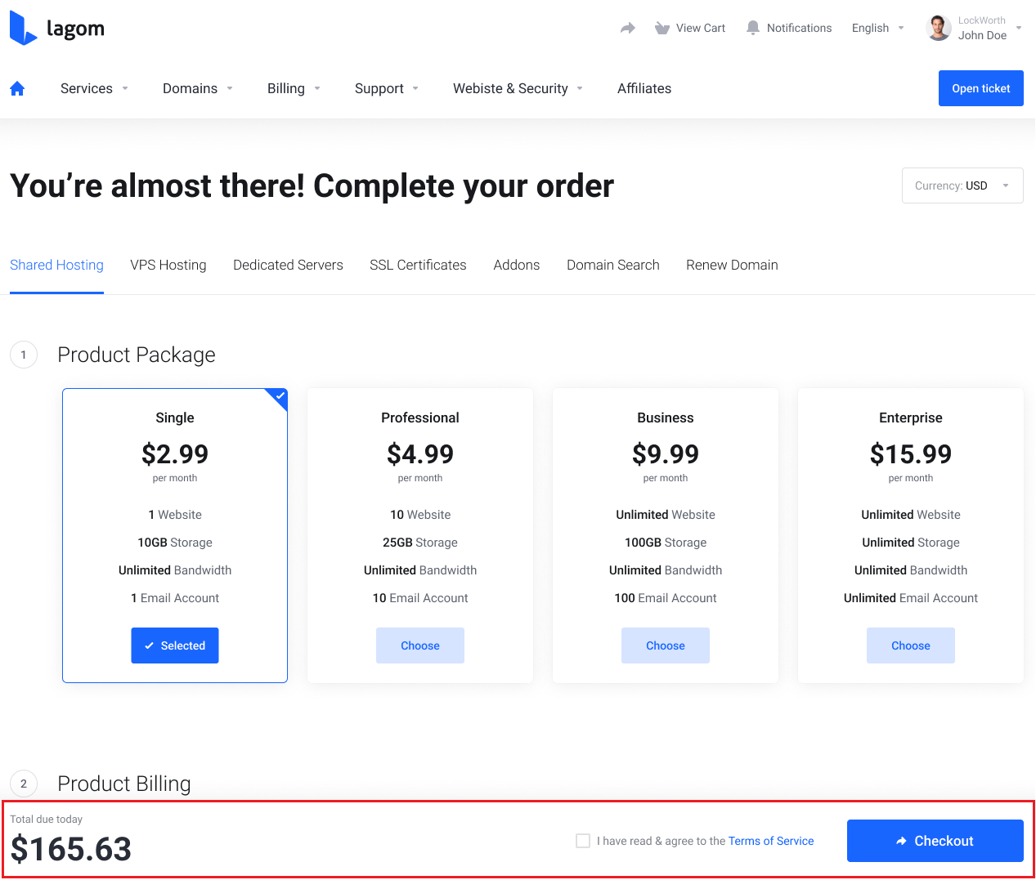Viewport: 1036px width, 880px height.
Task: Click the blue checkmark corner on Single card
Action: coord(279,397)
